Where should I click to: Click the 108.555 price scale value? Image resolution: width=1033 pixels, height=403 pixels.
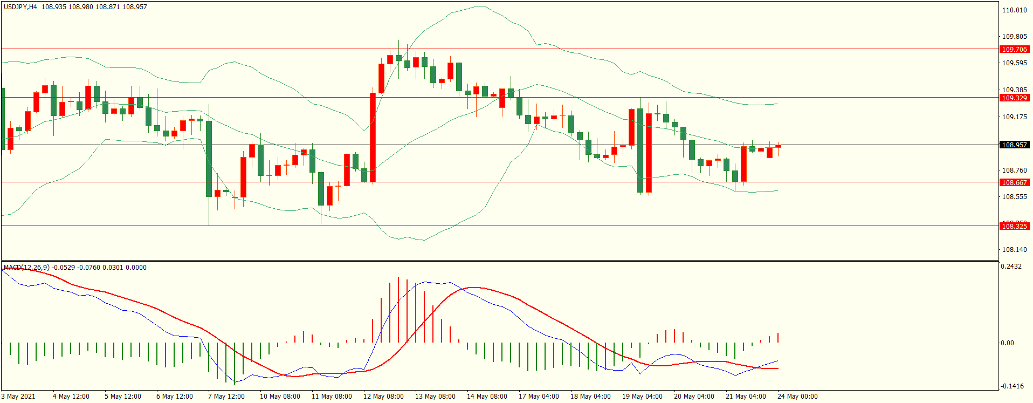coord(1014,197)
